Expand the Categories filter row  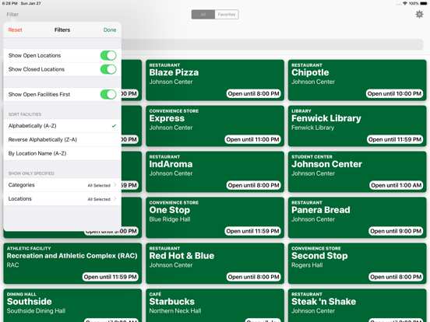click(x=62, y=185)
